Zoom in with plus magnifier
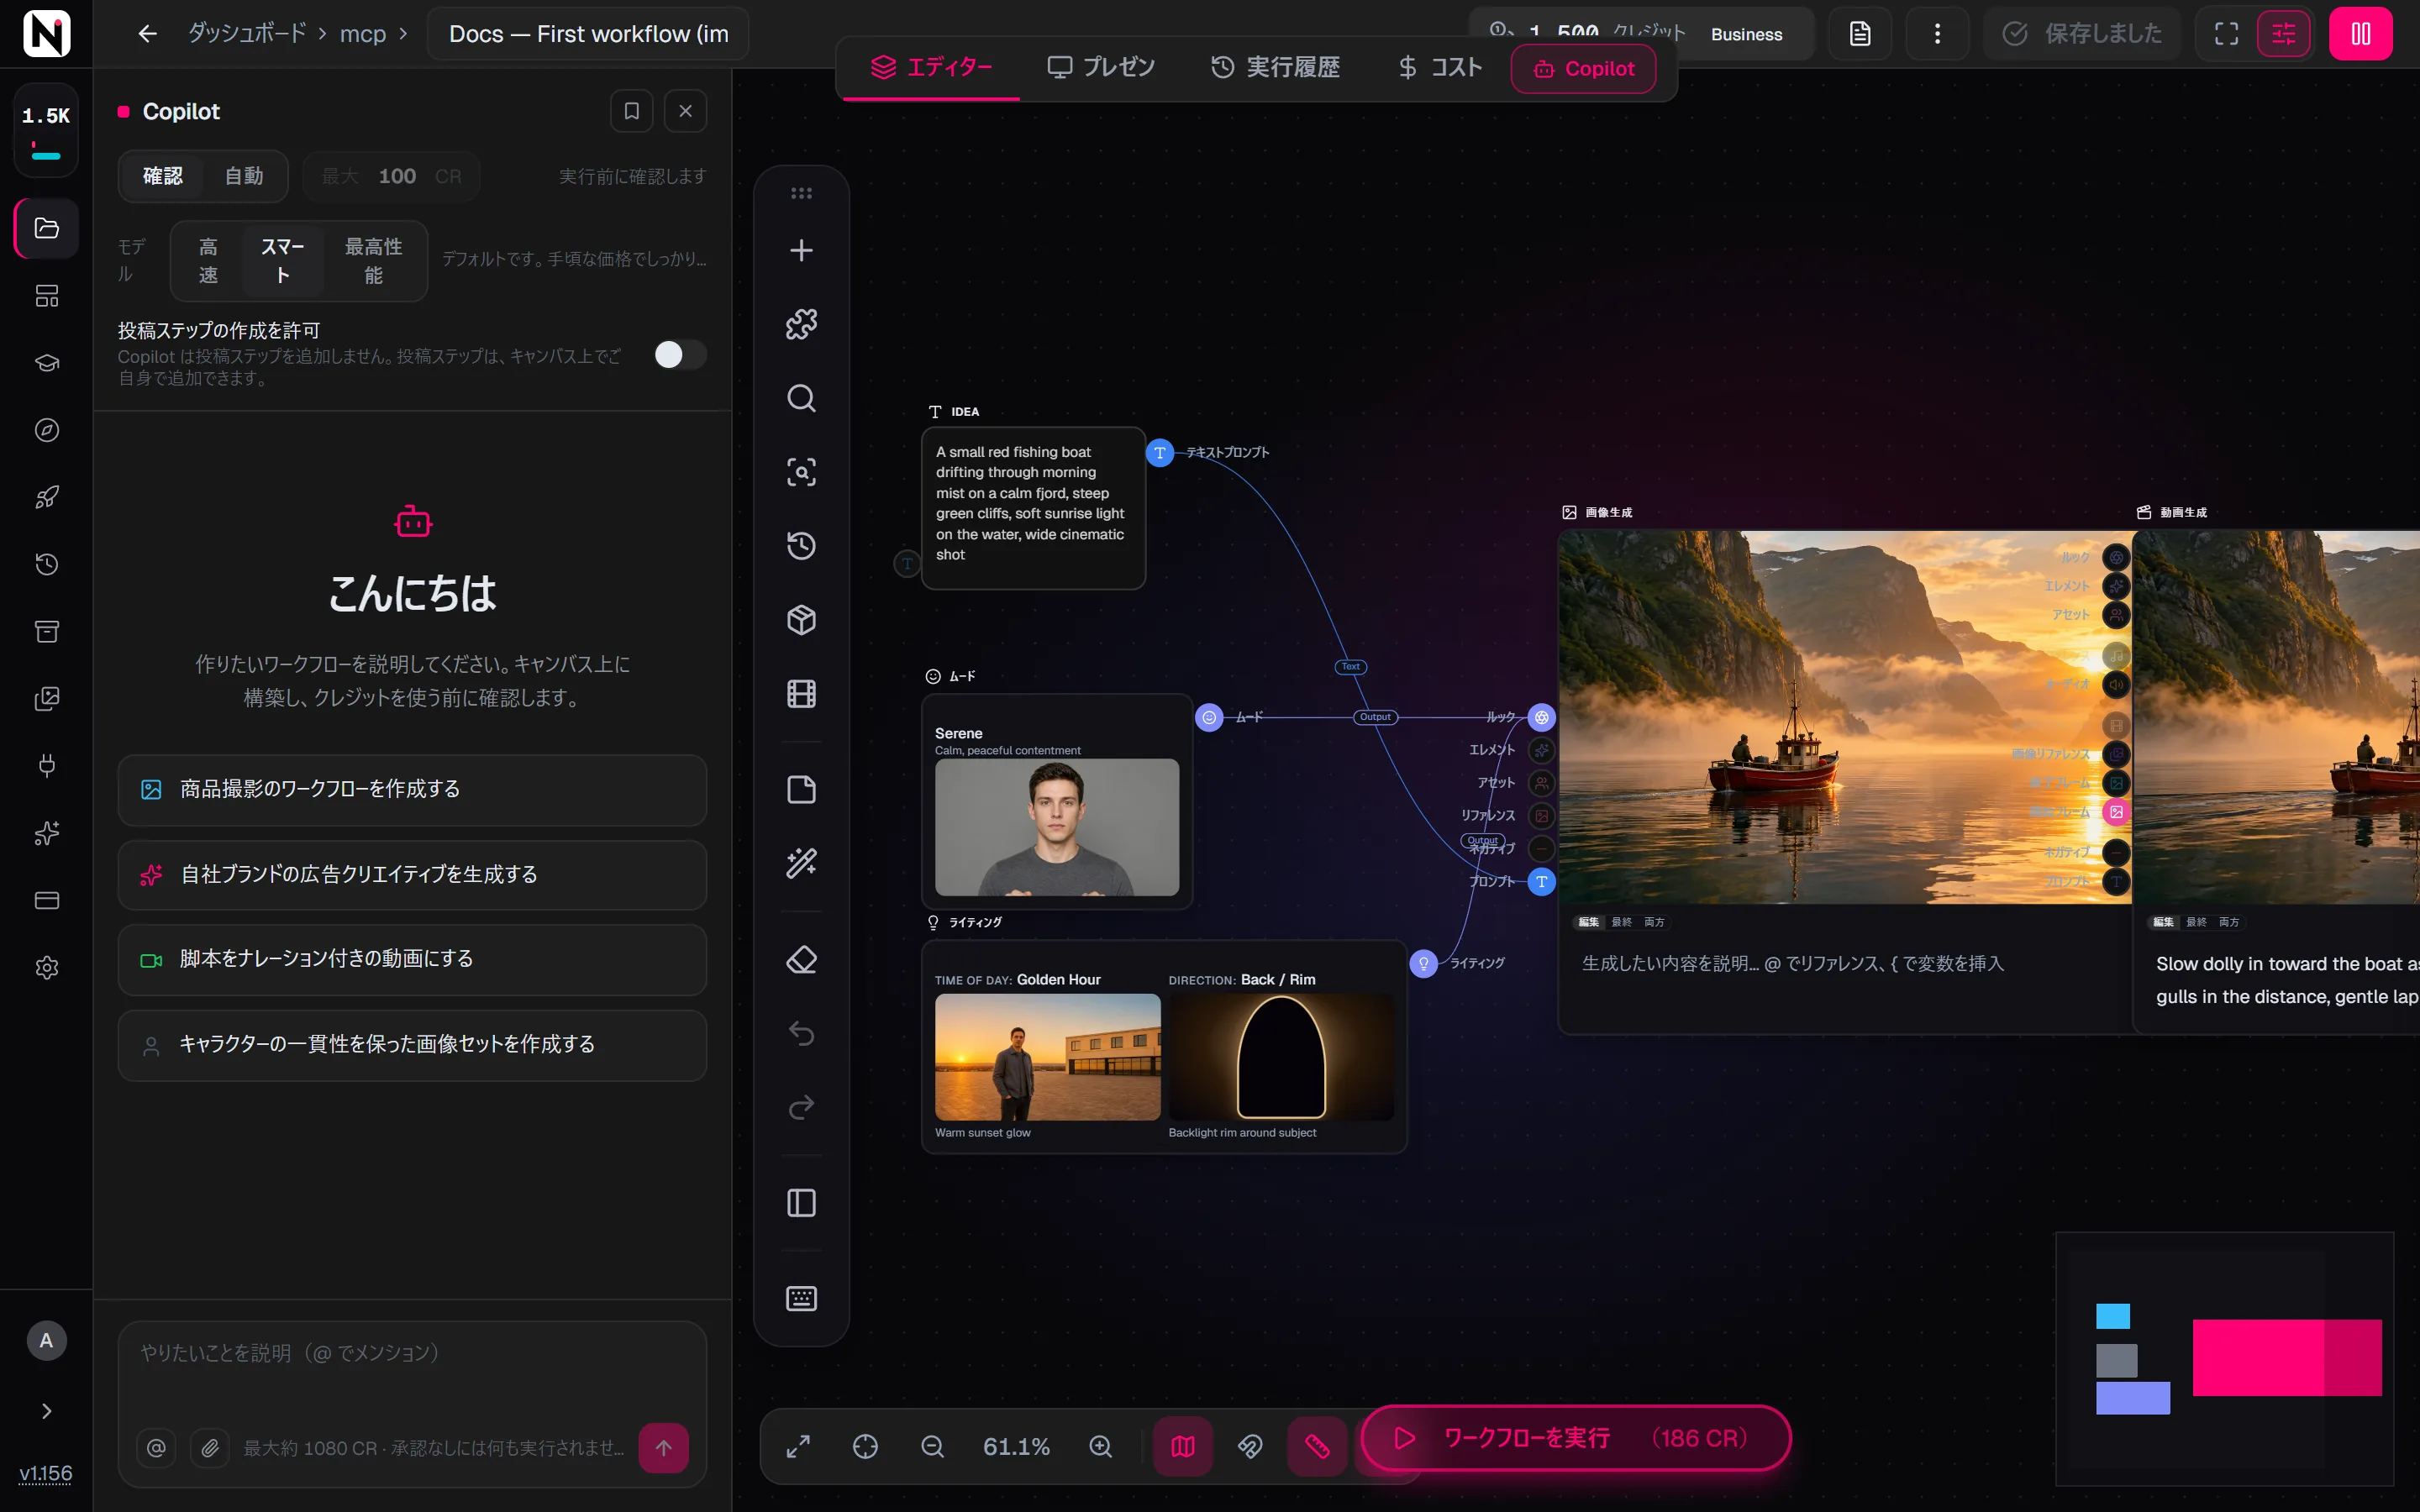The height and width of the screenshot is (1512, 2420). point(1100,1447)
